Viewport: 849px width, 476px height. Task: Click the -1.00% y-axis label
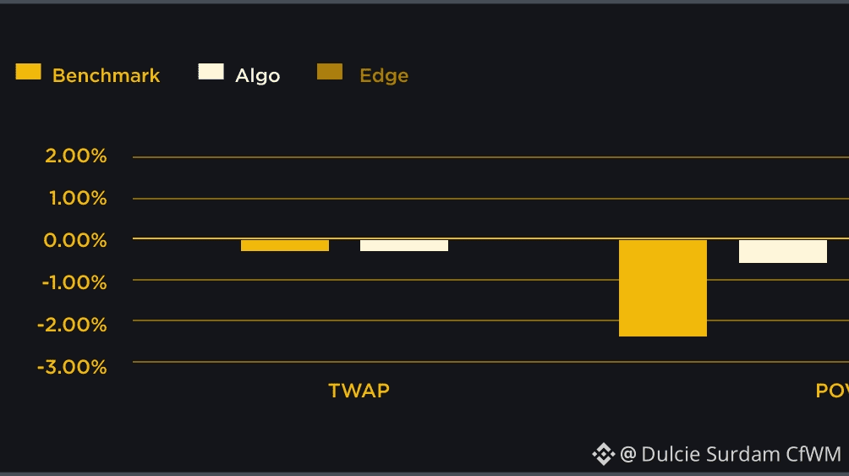(x=74, y=282)
